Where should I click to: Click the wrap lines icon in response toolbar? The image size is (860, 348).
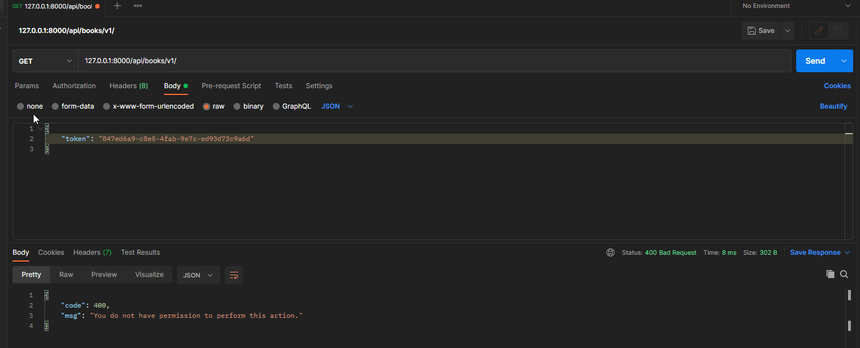pyautogui.click(x=234, y=275)
